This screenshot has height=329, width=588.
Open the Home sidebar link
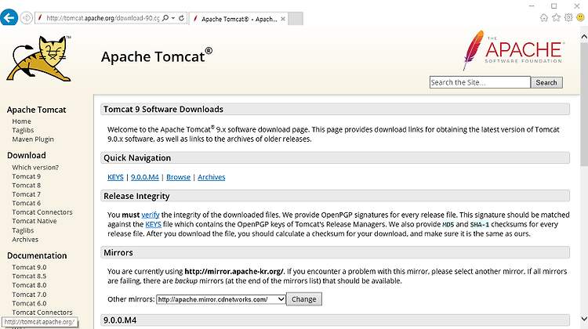coord(21,121)
